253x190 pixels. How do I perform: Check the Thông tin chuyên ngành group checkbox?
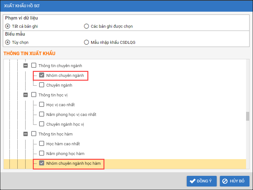(34, 66)
